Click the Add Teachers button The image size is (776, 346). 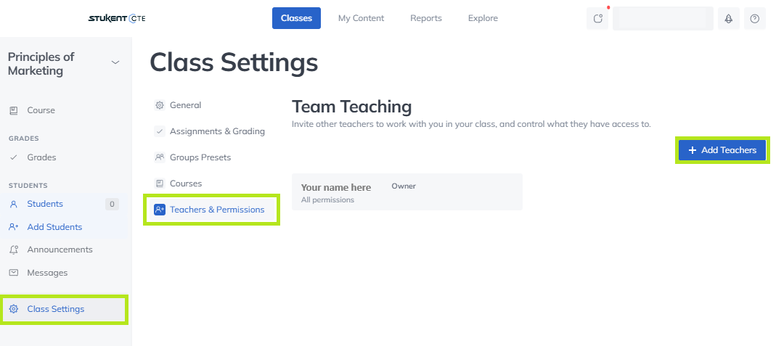pyautogui.click(x=722, y=149)
